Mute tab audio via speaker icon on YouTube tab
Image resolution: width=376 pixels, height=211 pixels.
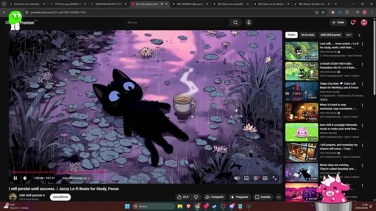tap(162, 4)
